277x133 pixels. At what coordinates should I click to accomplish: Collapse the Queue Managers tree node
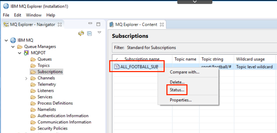pyautogui.click(x=13, y=47)
